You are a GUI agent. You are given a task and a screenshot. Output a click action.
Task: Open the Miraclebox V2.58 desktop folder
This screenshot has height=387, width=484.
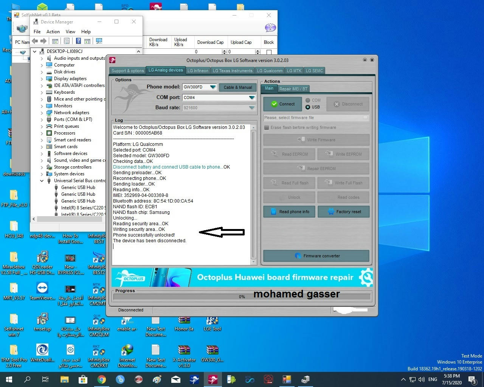(x=14, y=263)
